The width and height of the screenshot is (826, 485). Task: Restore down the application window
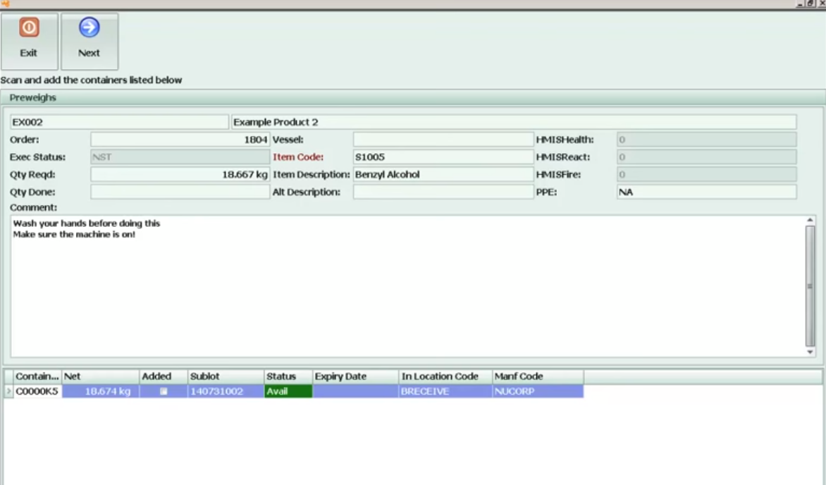tap(811, 4)
